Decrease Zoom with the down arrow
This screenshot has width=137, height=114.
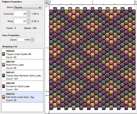pyautogui.click(x=32, y=41)
